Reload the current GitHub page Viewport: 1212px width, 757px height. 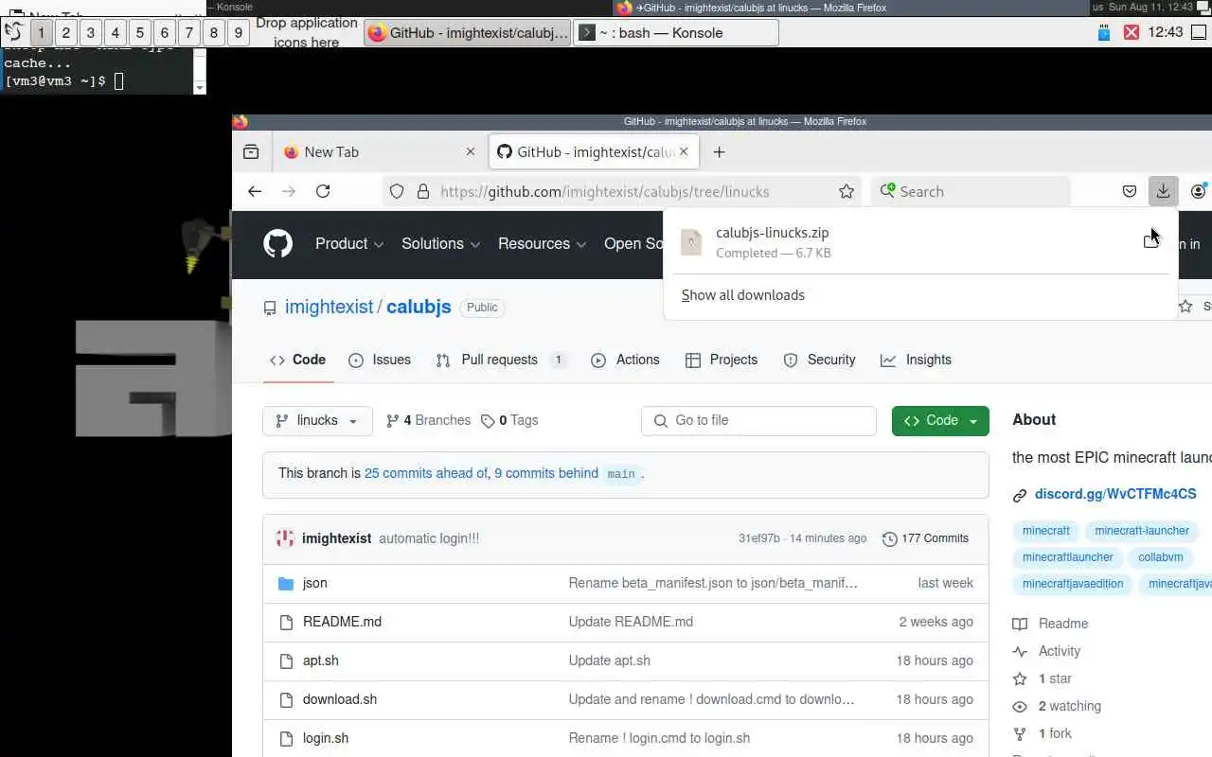[323, 191]
